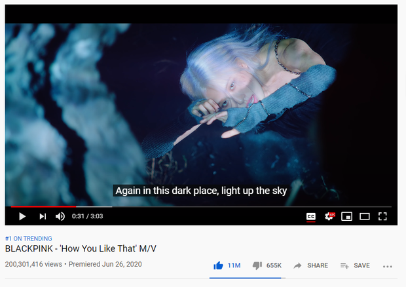Click the SAVE button label

tap(361, 265)
